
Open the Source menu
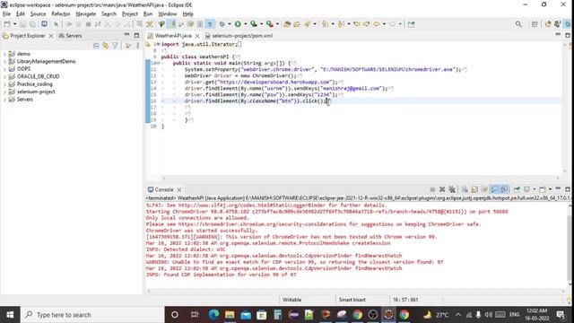point(38,14)
